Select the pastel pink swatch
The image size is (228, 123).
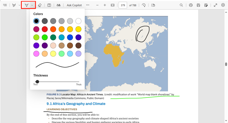[36, 54]
